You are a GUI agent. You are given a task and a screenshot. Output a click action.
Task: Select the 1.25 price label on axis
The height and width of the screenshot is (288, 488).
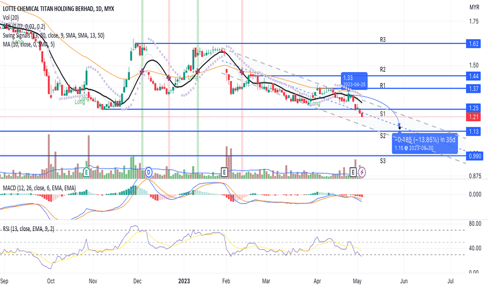click(x=473, y=108)
